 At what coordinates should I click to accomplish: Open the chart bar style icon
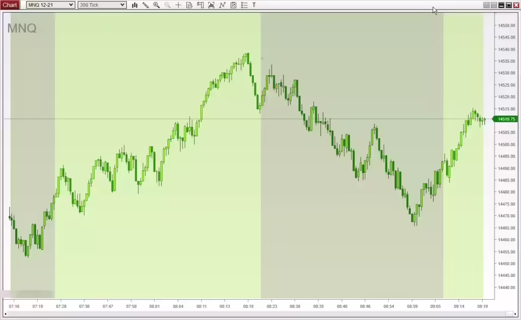(x=135, y=5)
